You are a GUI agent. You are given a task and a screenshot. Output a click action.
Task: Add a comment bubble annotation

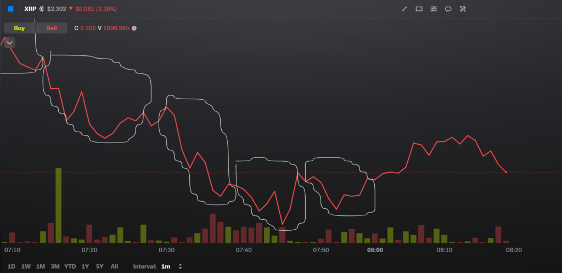coord(448,9)
